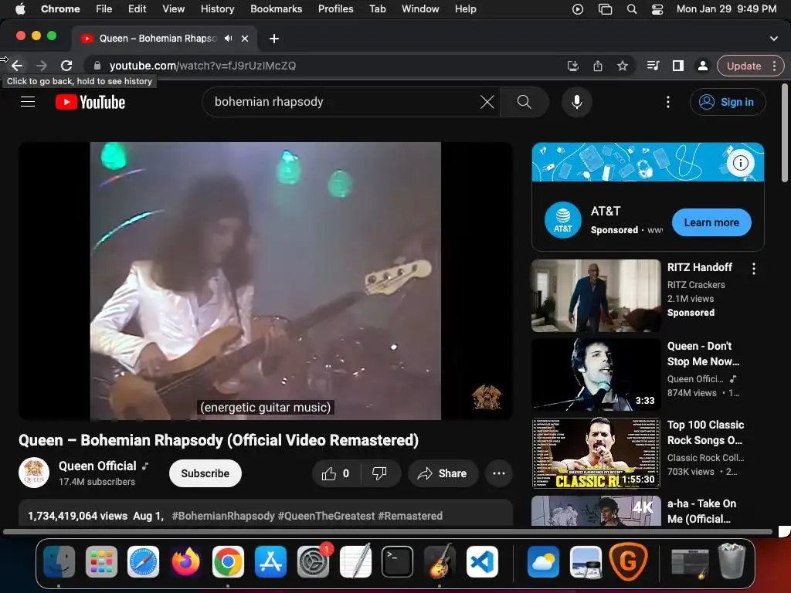Screen dimensions: 791x593
Task: Click the video player to pause
Action: [x=266, y=280]
